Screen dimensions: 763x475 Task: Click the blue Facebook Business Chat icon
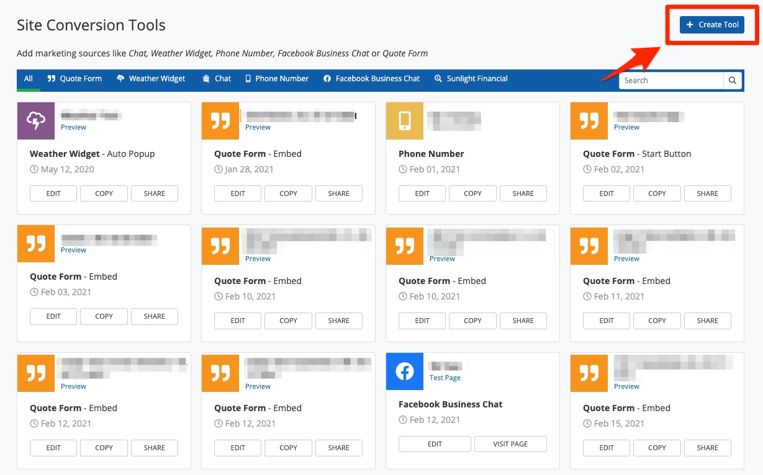404,371
